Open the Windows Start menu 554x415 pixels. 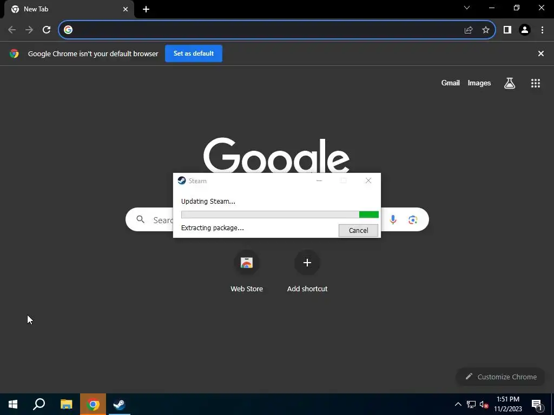pyautogui.click(x=13, y=404)
